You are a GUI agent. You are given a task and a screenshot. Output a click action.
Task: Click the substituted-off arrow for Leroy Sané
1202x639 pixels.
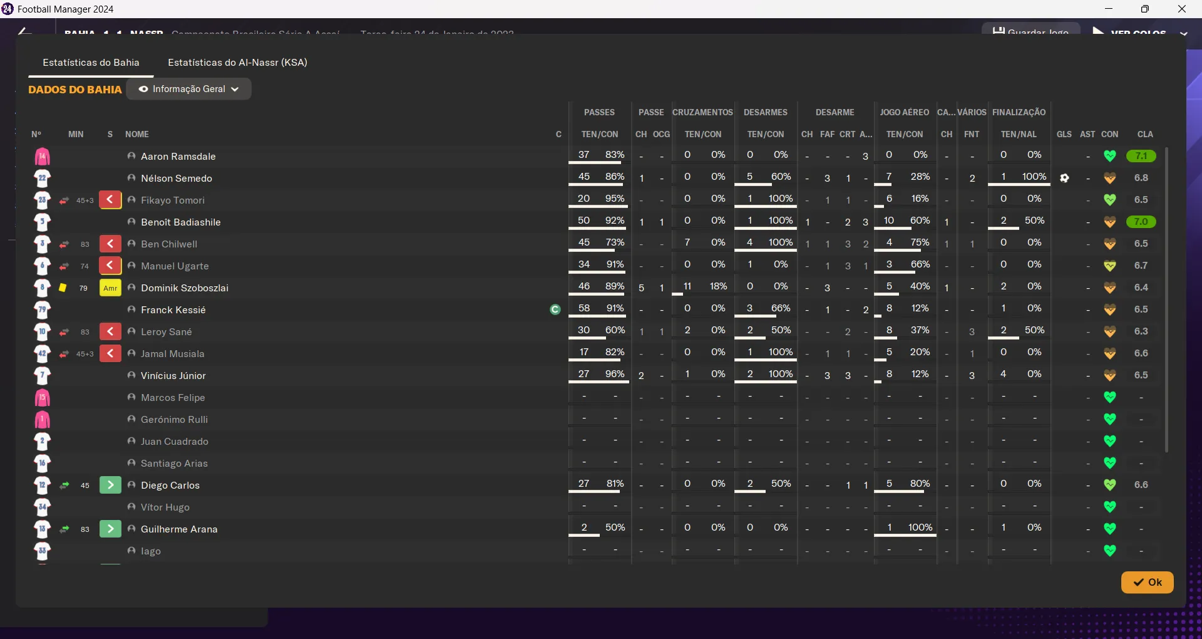click(x=110, y=332)
